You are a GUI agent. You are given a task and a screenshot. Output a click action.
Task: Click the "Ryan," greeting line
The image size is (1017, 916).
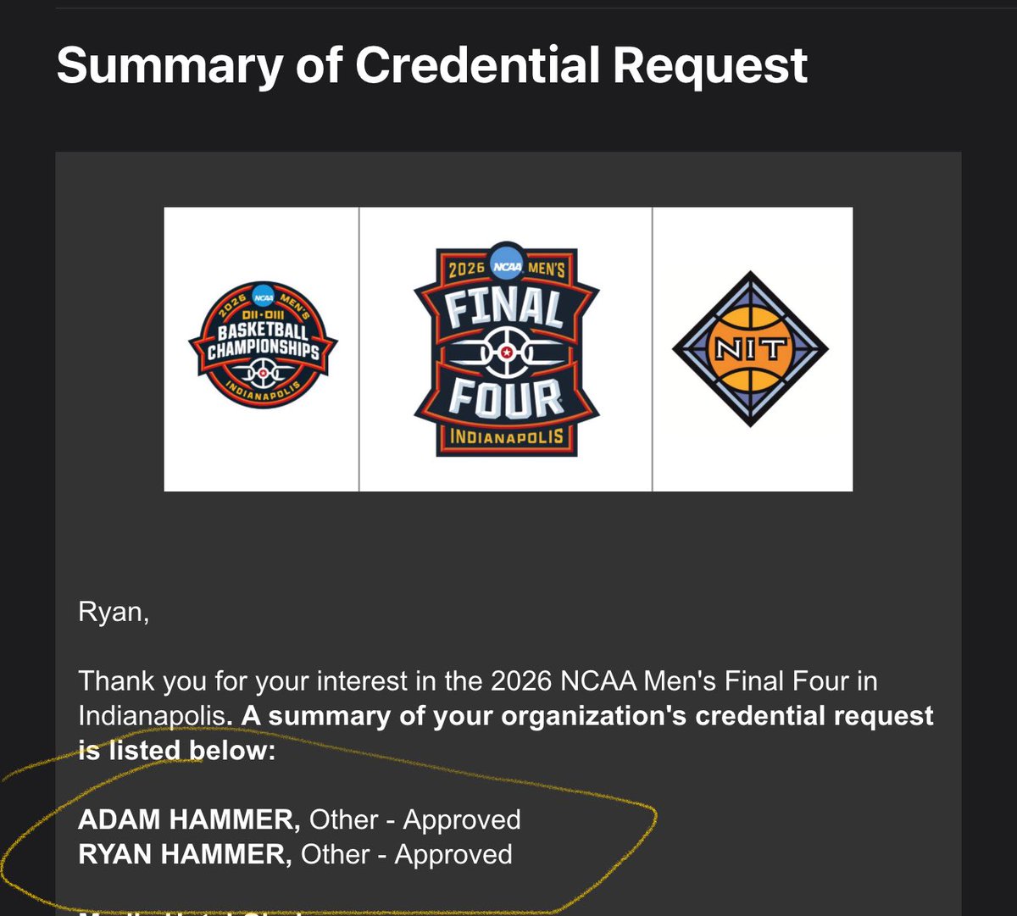[114, 612]
